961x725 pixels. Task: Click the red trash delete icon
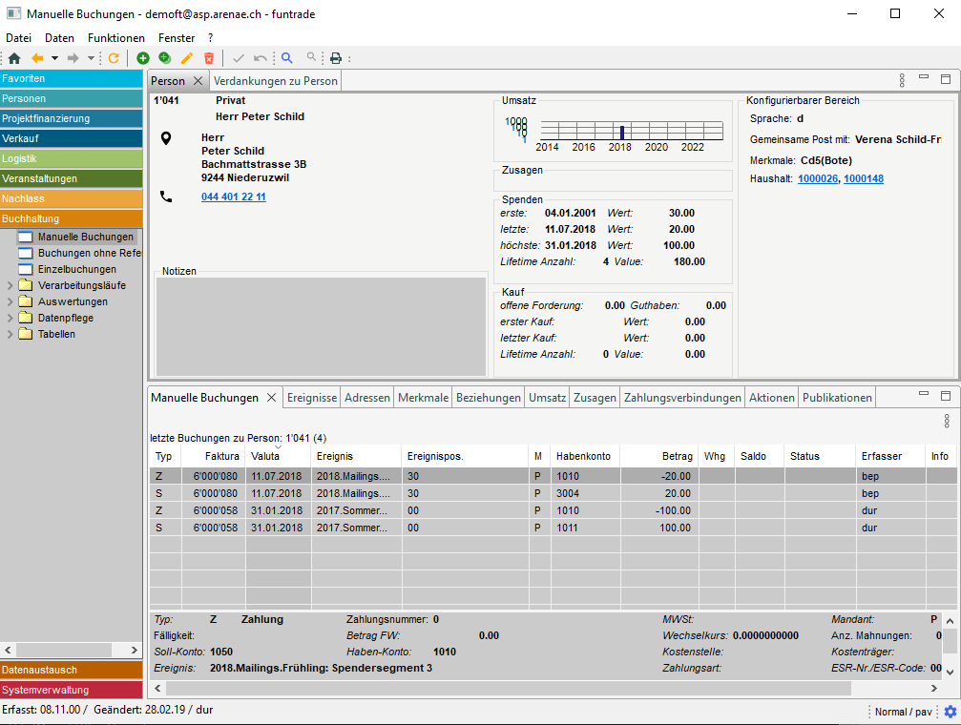209,58
